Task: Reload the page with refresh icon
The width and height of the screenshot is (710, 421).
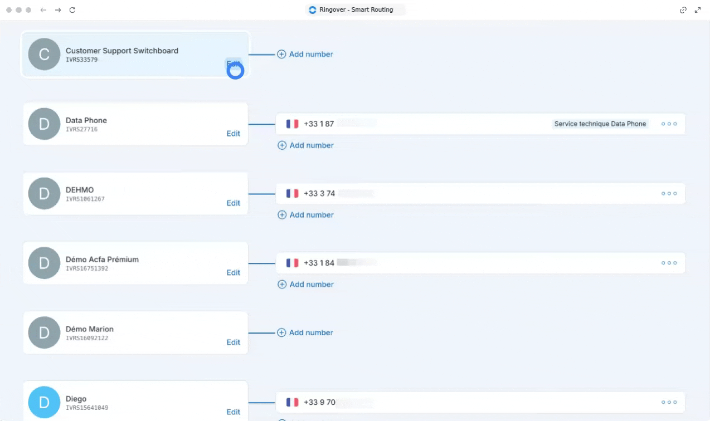Action: click(x=72, y=10)
